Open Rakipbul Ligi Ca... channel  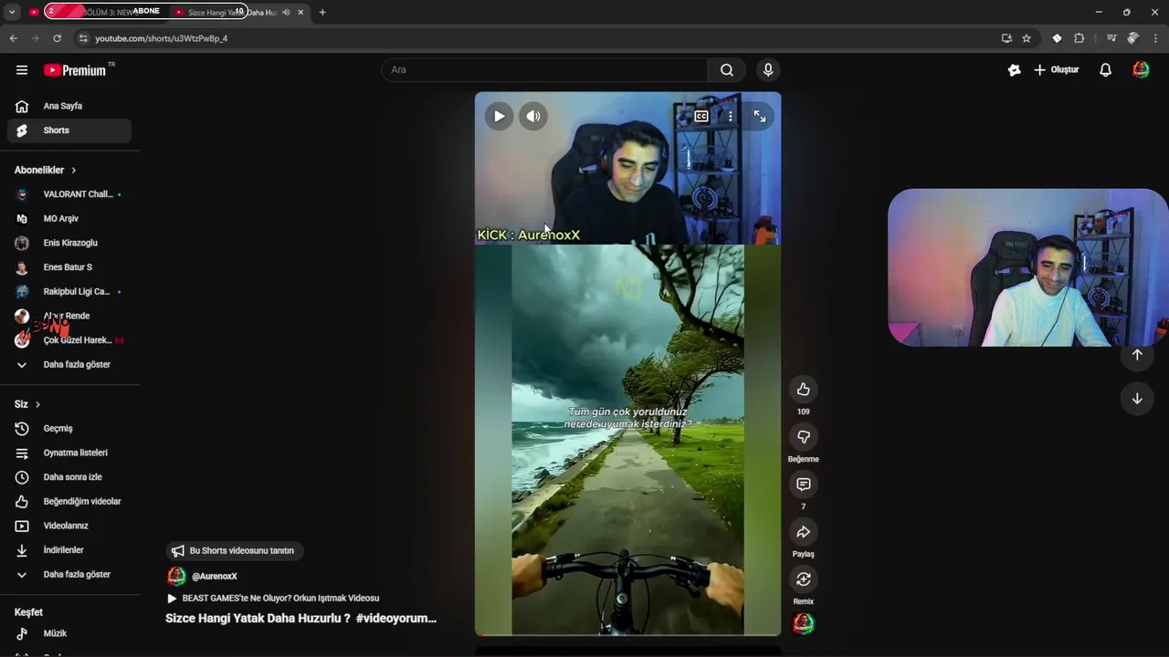click(x=69, y=291)
